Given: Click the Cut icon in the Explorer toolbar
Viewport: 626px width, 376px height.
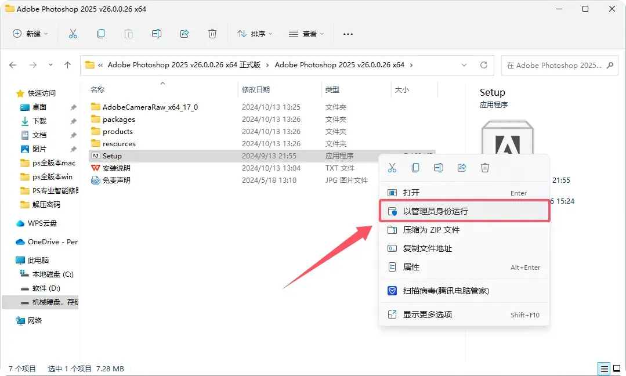Looking at the screenshot, I should 73,34.
